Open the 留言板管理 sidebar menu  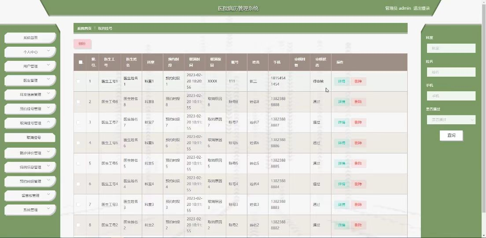30,196
